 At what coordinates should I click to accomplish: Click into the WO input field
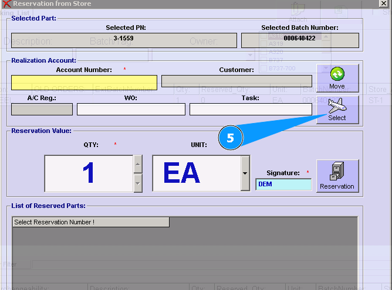(x=131, y=110)
